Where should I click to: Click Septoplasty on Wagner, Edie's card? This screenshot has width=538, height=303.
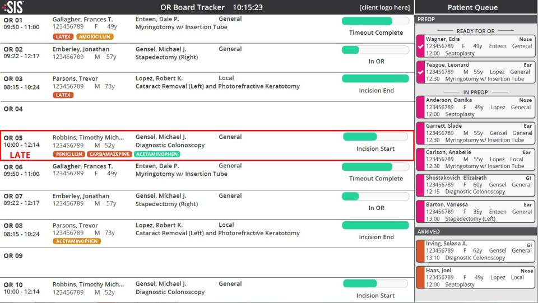[x=460, y=53]
